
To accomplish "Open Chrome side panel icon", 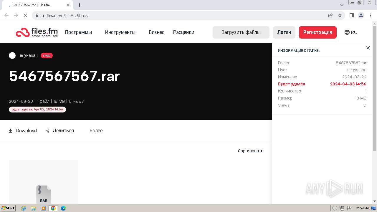I will pos(351,15).
